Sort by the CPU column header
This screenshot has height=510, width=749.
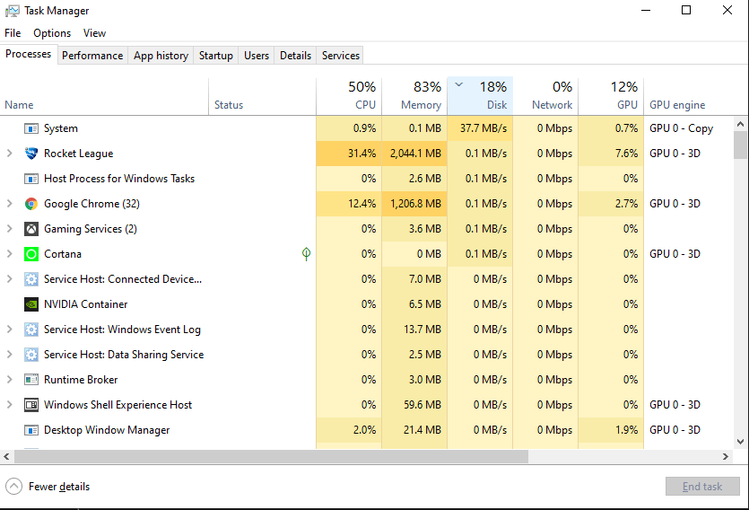349,96
